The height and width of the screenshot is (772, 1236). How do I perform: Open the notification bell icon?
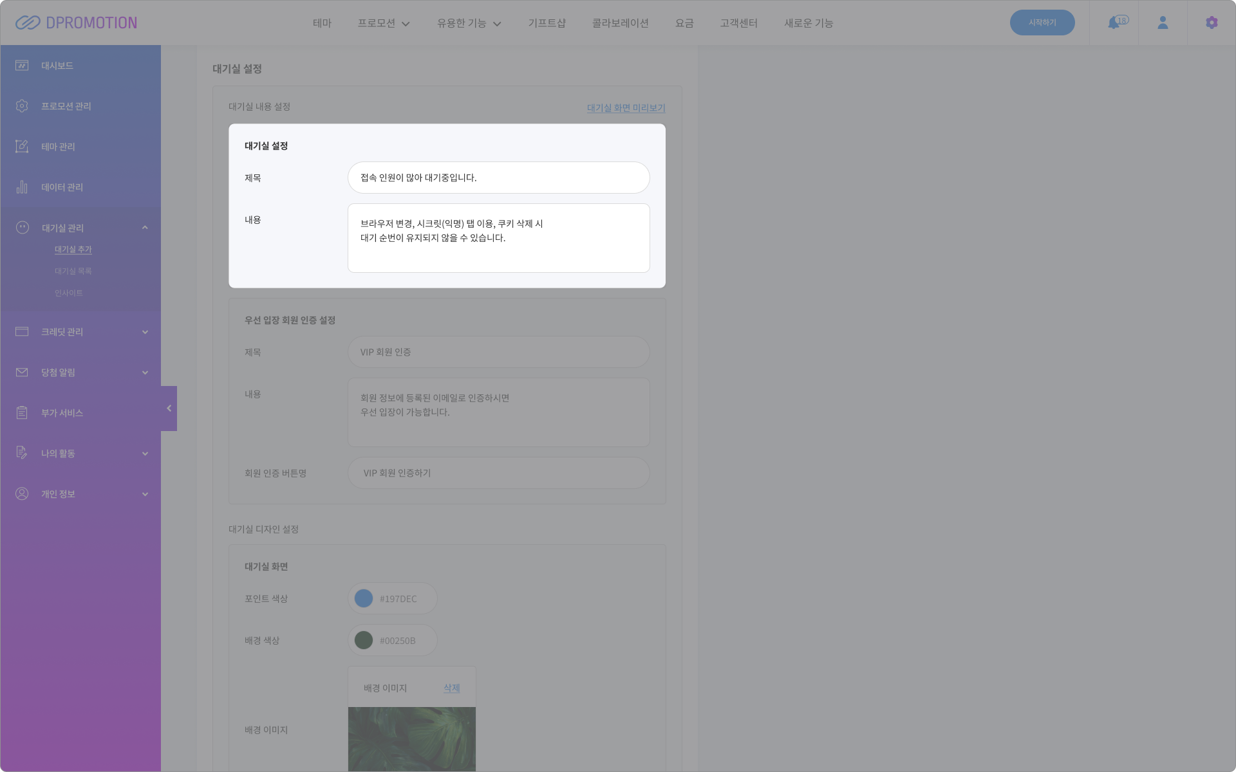pyautogui.click(x=1114, y=23)
